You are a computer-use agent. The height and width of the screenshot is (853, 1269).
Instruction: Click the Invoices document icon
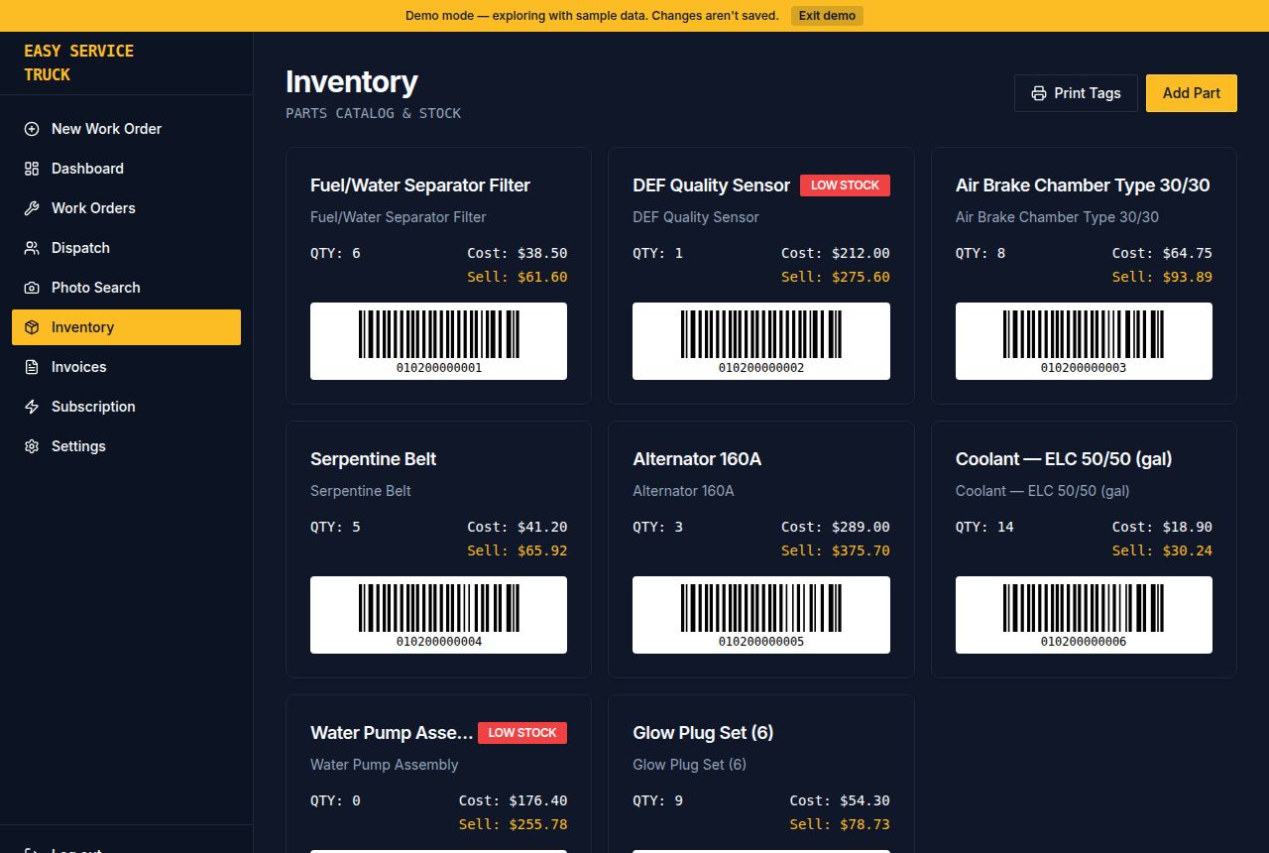tap(32, 367)
